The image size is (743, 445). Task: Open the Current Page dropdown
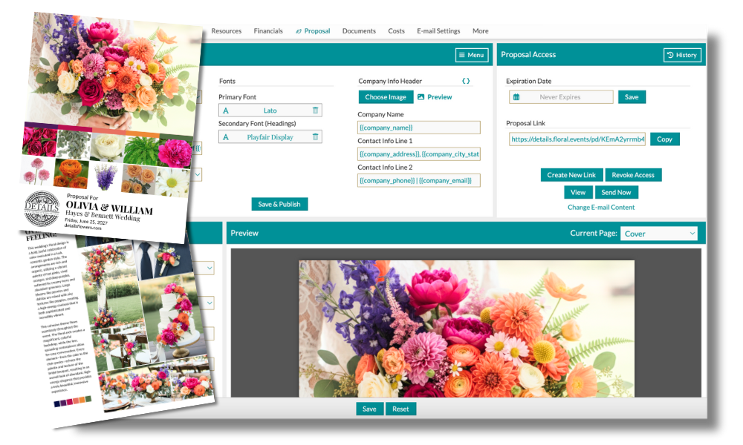coord(659,234)
